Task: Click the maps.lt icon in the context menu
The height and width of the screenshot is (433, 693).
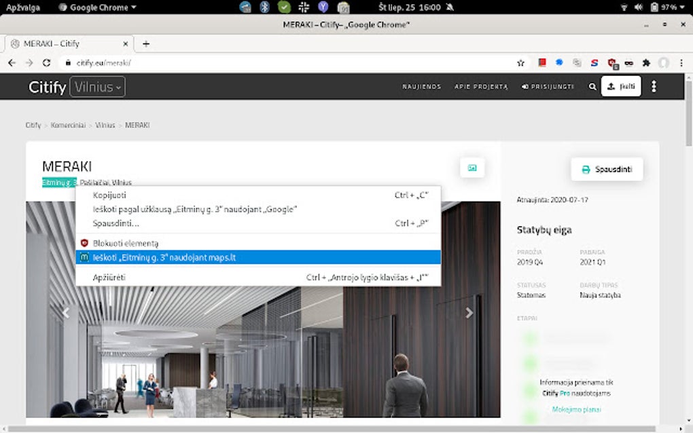Action: click(x=84, y=257)
